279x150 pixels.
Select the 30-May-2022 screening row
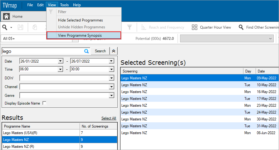199,119
